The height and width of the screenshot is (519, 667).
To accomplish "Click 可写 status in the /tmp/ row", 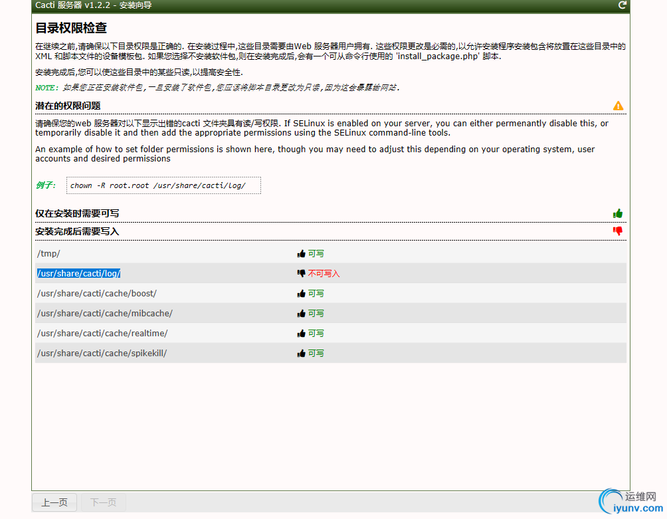I will point(316,254).
